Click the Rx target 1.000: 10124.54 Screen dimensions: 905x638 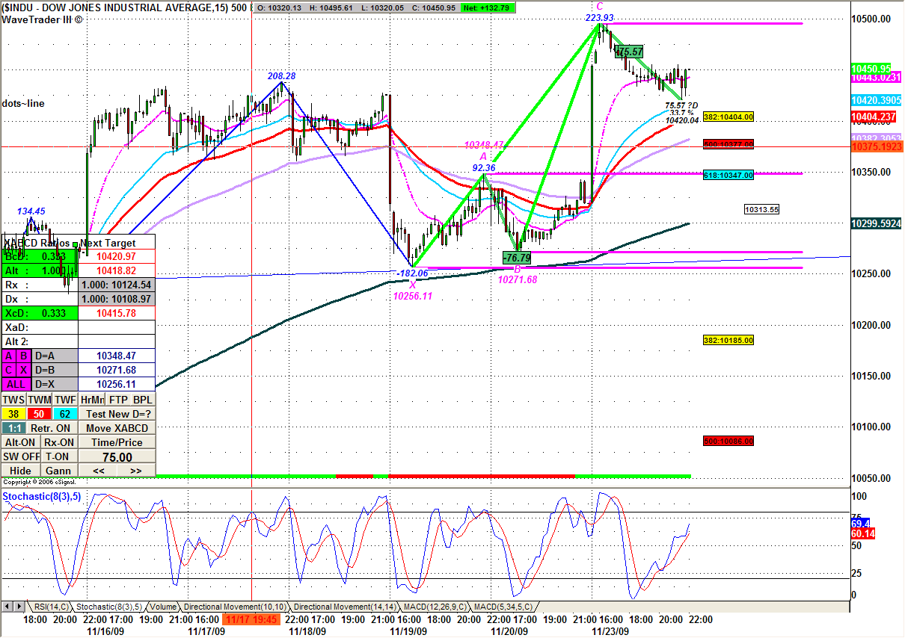coord(117,285)
